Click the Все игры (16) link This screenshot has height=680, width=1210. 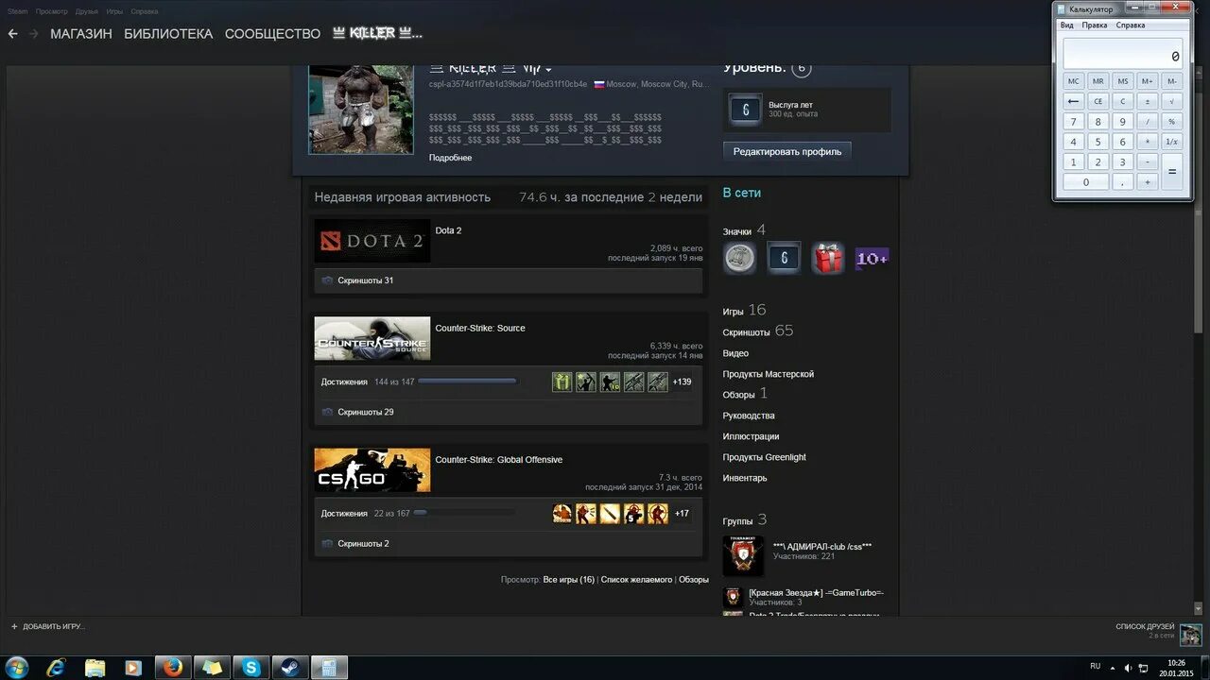pyautogui.click(x=569, y=579)
